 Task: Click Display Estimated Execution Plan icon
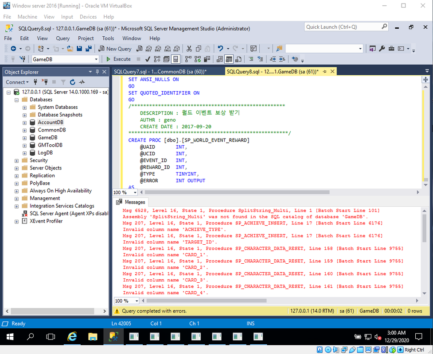pos(157,59)
